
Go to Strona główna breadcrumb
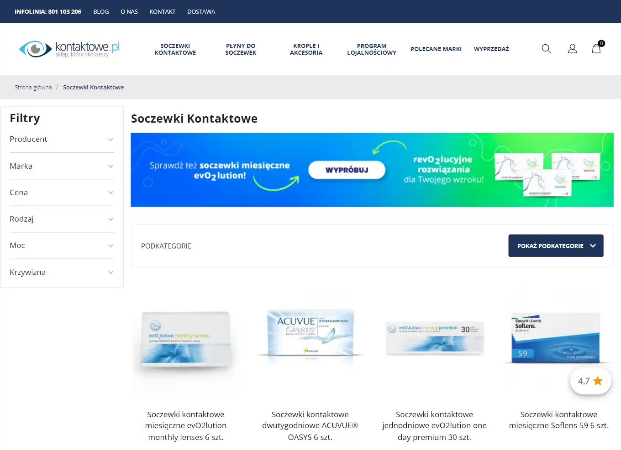tap(33, 87)
